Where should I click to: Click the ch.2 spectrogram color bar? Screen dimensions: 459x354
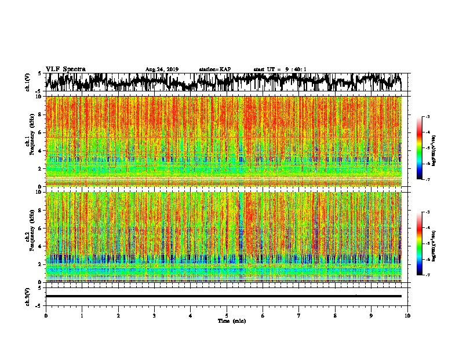coord(420,244)
